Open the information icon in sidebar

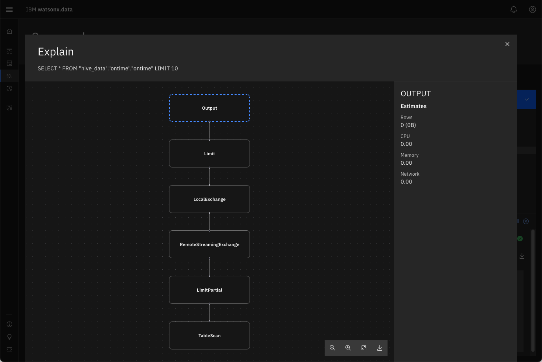tap(9, 324)
